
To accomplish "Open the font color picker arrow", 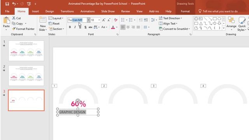I will [117, 27].
